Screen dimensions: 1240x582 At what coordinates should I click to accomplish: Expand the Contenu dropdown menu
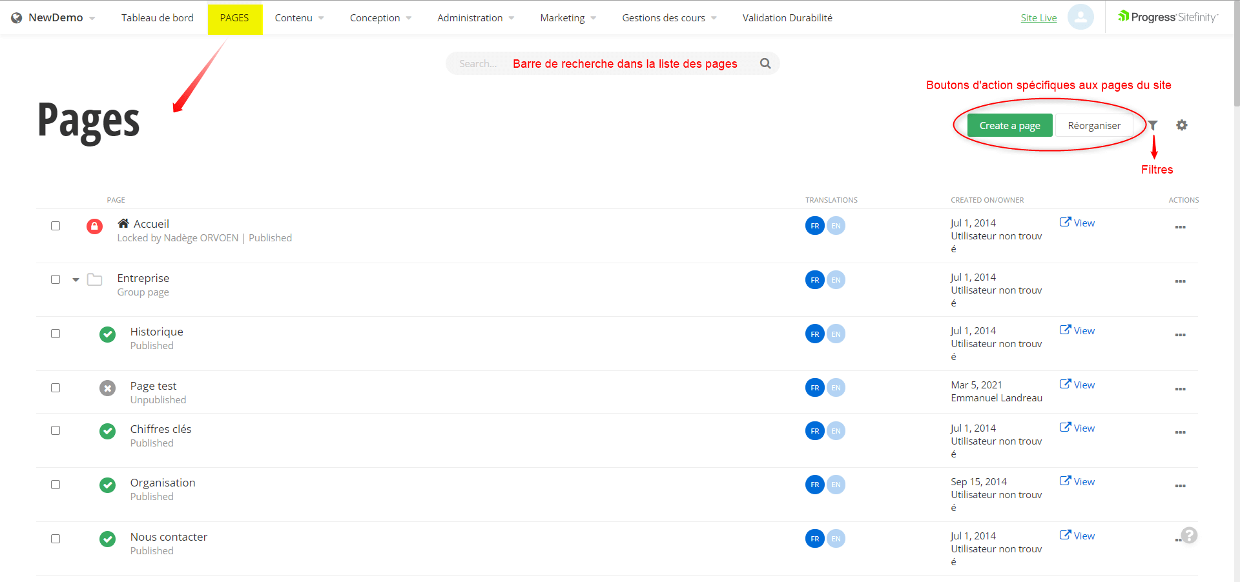click(299, 18)
